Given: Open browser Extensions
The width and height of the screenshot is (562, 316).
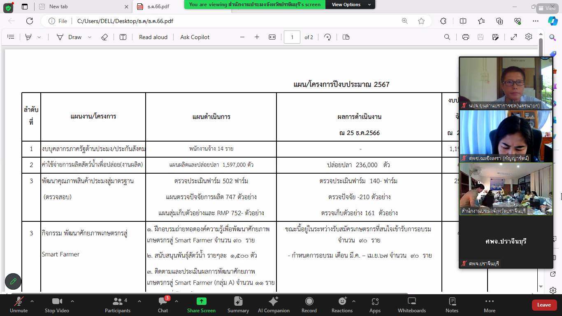Looking at the screenshot, I should (443, 21).
